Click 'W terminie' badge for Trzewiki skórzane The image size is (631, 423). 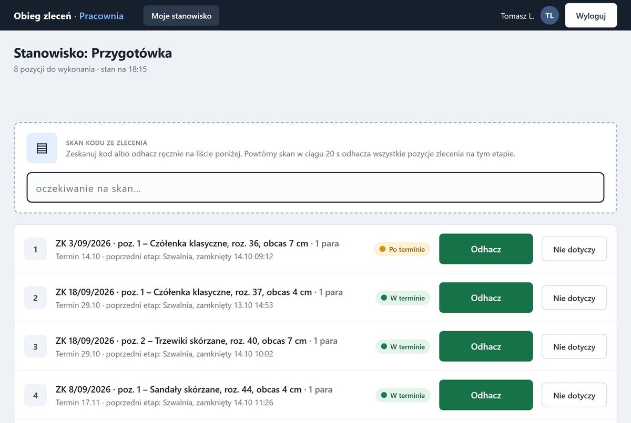coord(403,347)
